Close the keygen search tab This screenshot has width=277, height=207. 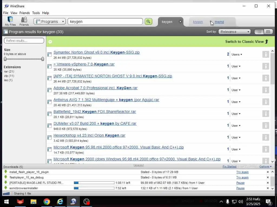click(180, 22)
